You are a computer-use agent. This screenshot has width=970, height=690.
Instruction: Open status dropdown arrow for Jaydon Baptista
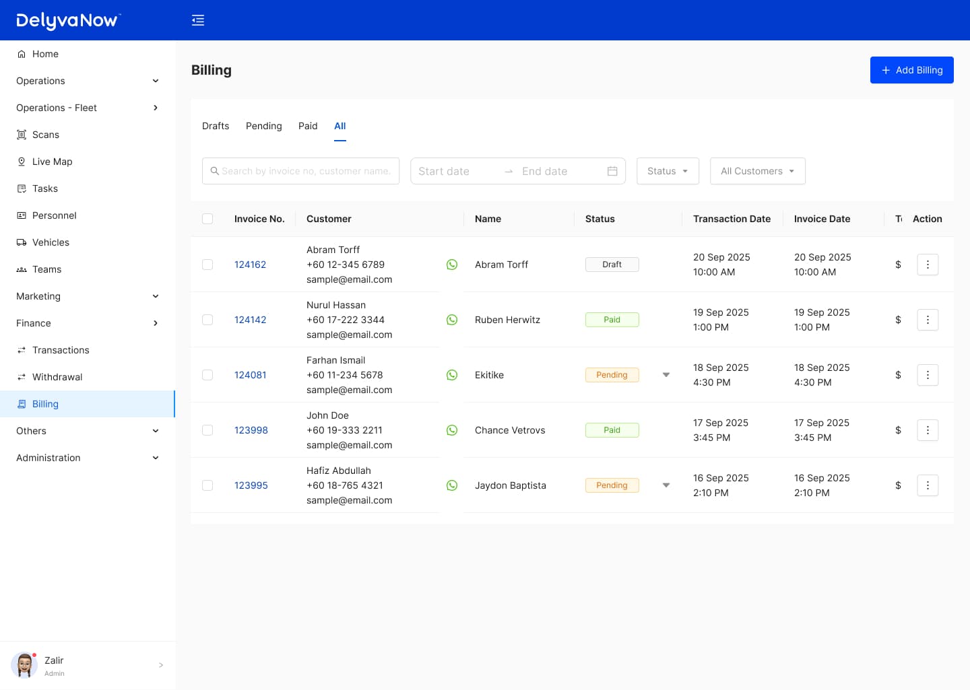(x=666, y=485)
